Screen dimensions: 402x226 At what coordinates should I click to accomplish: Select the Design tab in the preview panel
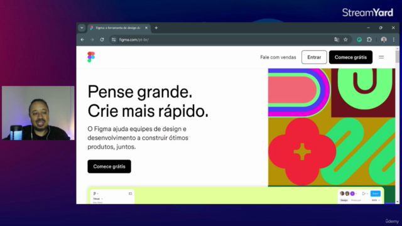pos(344,200)
